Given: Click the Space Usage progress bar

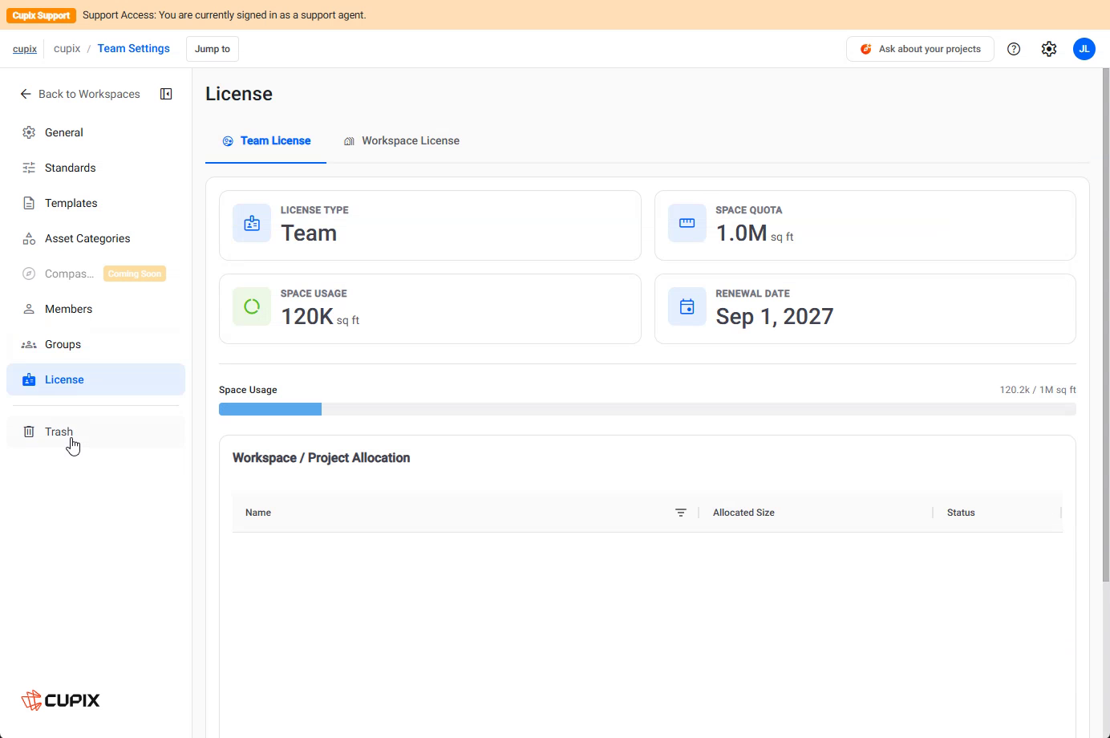Looking at the screenshot, I should coord(647,409).
